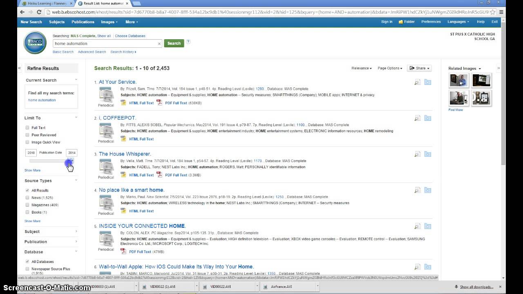523x294 pixels.
Task: Check the Image Quick View option
Action: point(27,143)
